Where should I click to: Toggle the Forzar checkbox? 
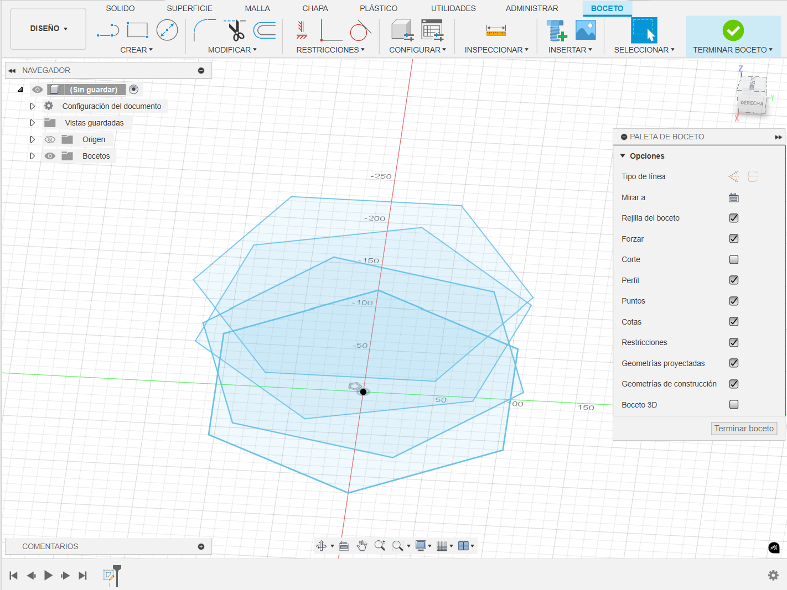click(734, 239)
